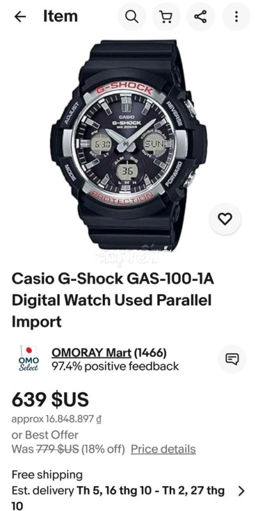Share this item listing
The width and height of the screenshot is (258, 511).
pyautogui.click(x=201, y=17)
